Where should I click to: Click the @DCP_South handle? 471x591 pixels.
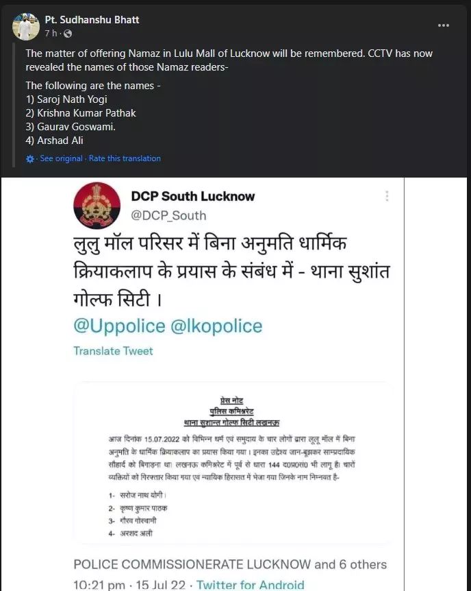[x=168, y=215]
